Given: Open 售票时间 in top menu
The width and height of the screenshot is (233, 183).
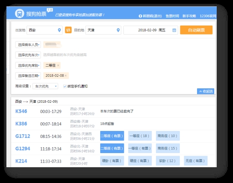Looking at the screenshot, I should point(172,16).
